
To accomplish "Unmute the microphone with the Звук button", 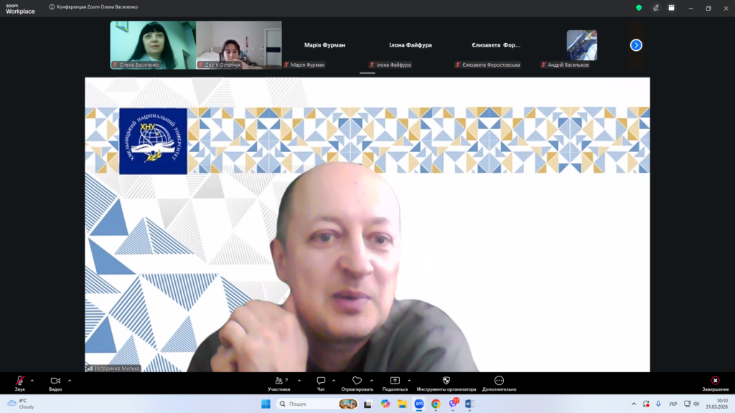I will (19, 381).
